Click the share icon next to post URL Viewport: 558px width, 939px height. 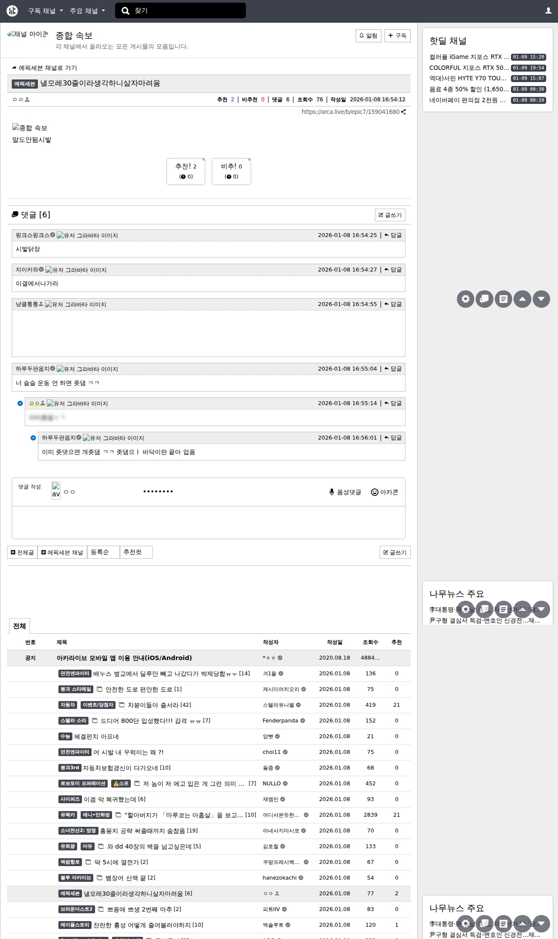(404, 112)
